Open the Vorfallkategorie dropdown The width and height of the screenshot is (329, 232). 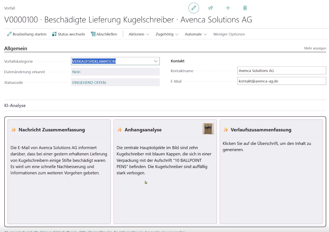tap(156, 61)
